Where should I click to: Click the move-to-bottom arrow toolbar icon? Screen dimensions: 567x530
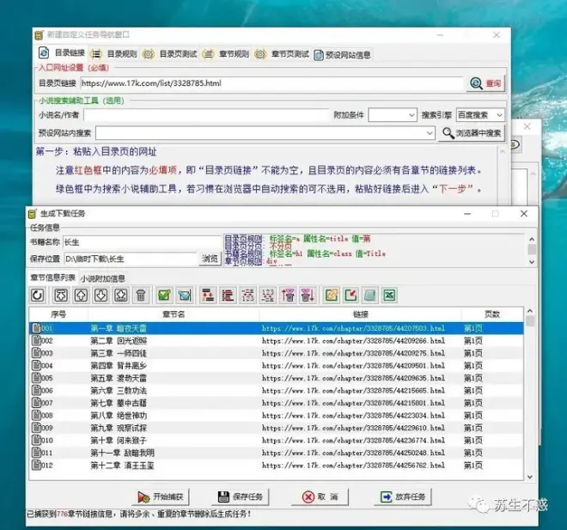120,295
